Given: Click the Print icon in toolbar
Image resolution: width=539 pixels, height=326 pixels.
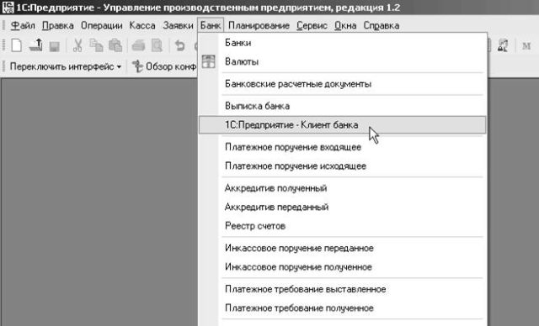Looking at the screenshot, I should pyautogui.click(x=138, y=45).
